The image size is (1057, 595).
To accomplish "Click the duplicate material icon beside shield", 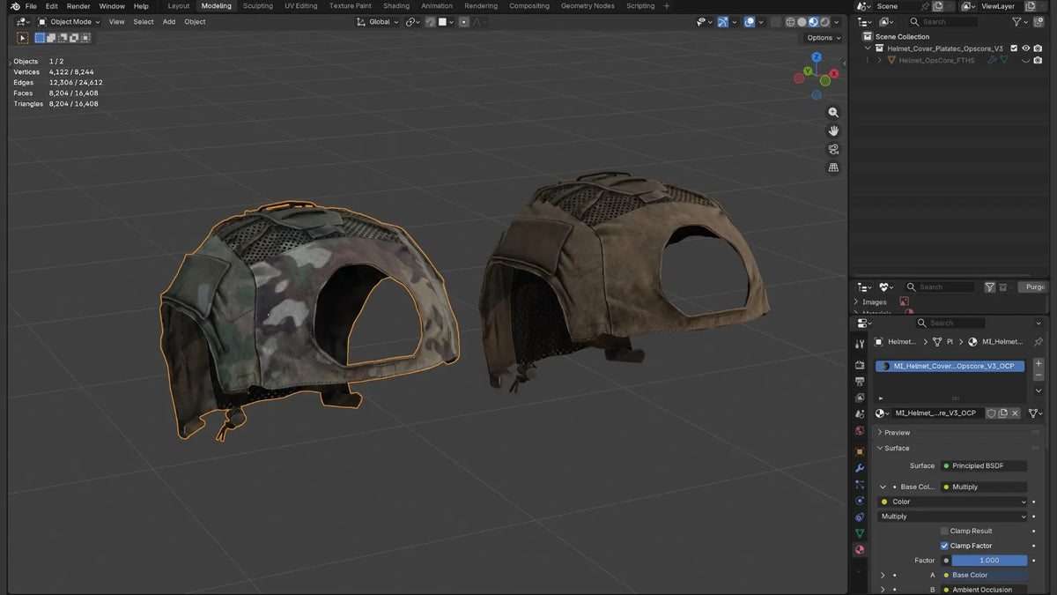I will (1002, 413).
